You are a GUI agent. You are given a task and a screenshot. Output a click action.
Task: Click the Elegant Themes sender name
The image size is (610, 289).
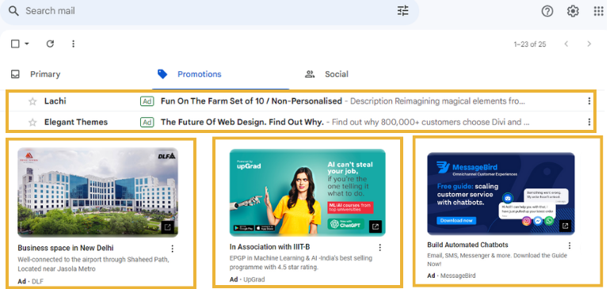[76, 122]
